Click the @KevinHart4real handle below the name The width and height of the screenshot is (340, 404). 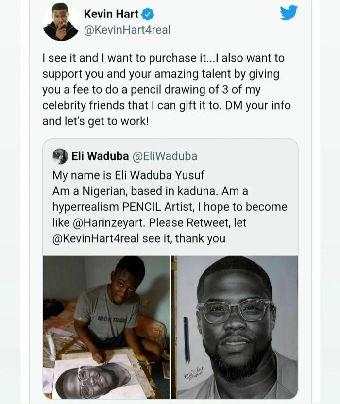tap(127, 30)
